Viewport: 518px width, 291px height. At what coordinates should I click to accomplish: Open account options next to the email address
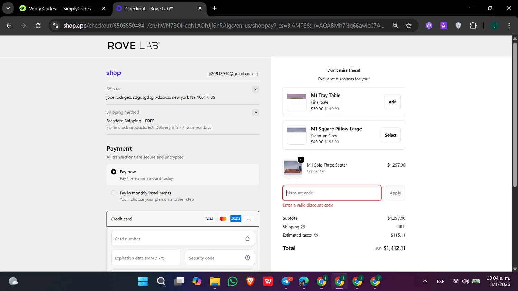(x=257, y=74)
